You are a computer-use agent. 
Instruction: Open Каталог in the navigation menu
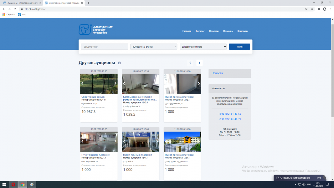(200, 31)
